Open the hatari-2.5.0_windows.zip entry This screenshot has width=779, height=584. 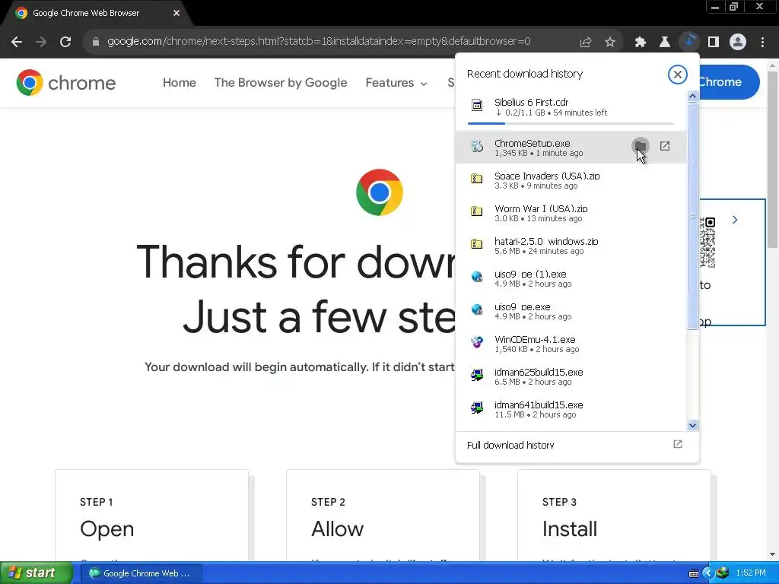pos(571,246)
